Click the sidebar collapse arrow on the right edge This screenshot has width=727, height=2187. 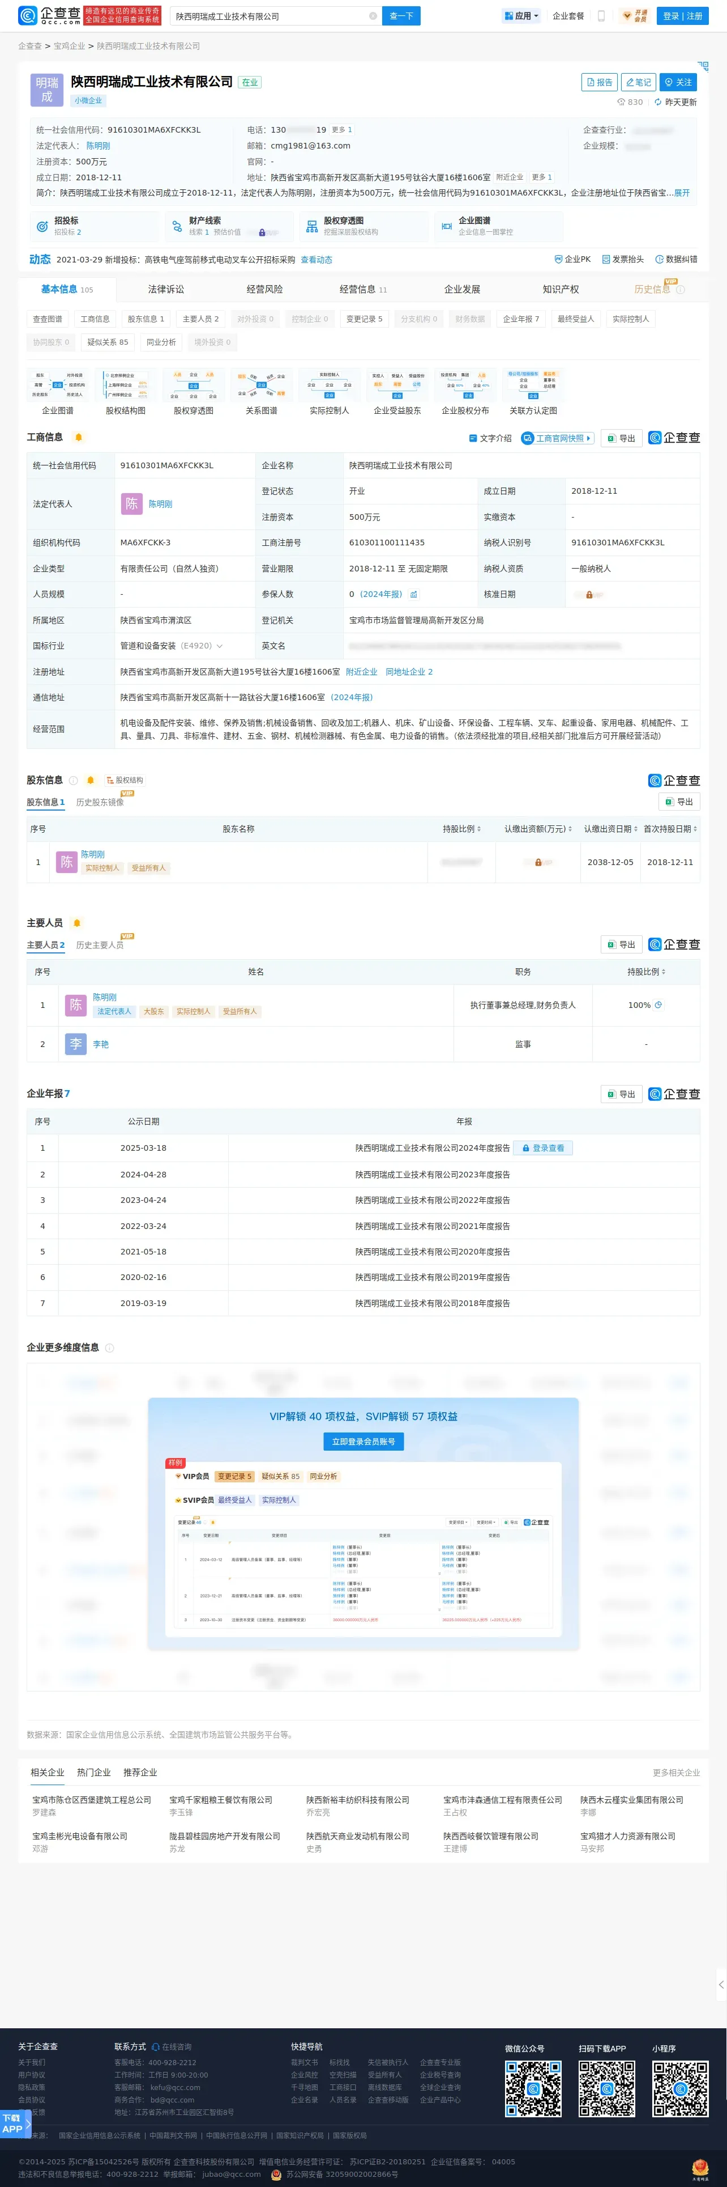(721, 1984)
